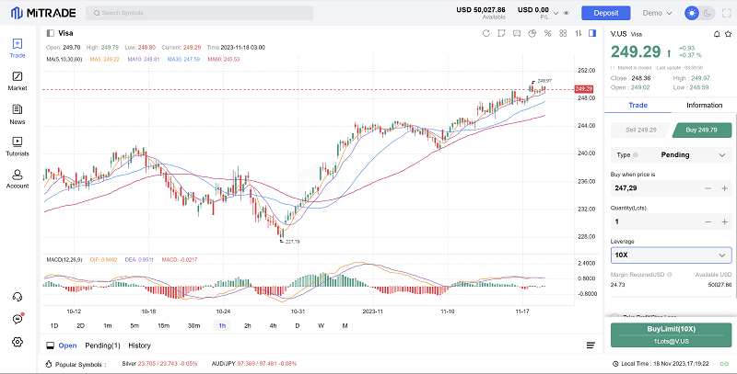Viewport: 737px width, 374px height.
Task: Expand the Demo account dropdown
Action: click(658, 14)
